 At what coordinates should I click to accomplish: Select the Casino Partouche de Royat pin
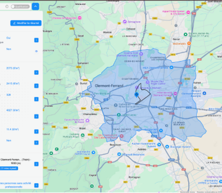(x=87, y=121)
